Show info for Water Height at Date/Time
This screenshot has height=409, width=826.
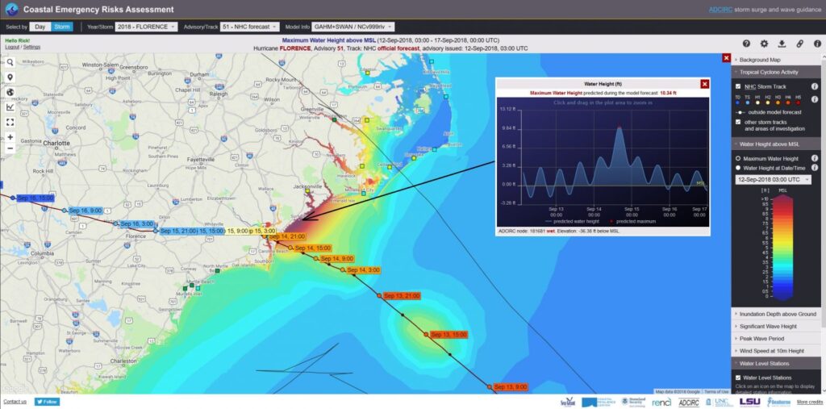click(815, 168)
